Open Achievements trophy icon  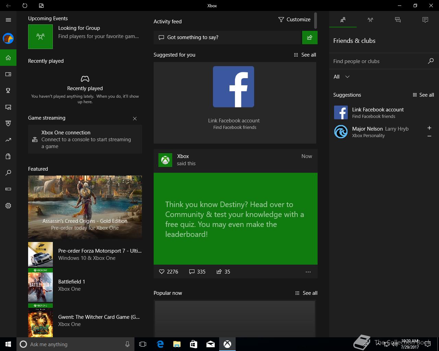coord(8,90)
